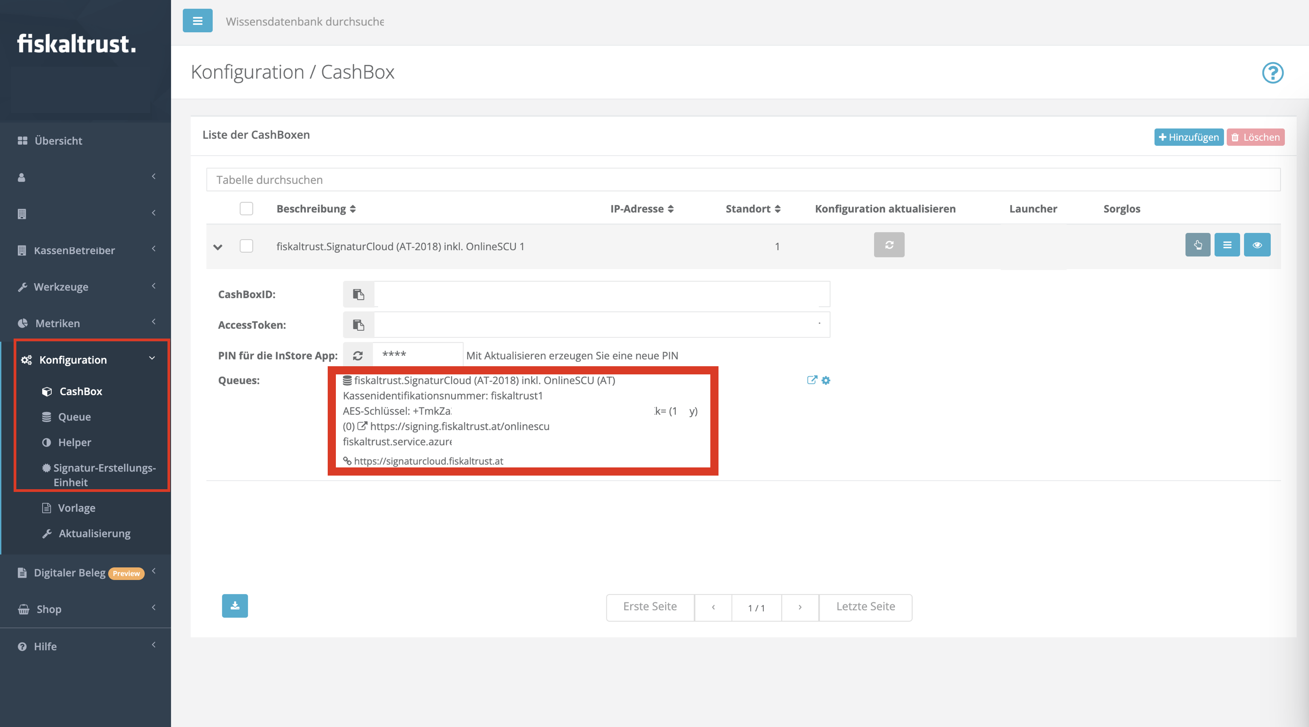Open the Queue submenu item
This screenshot has height=727, width=1309.
click(x=74, y=417)
